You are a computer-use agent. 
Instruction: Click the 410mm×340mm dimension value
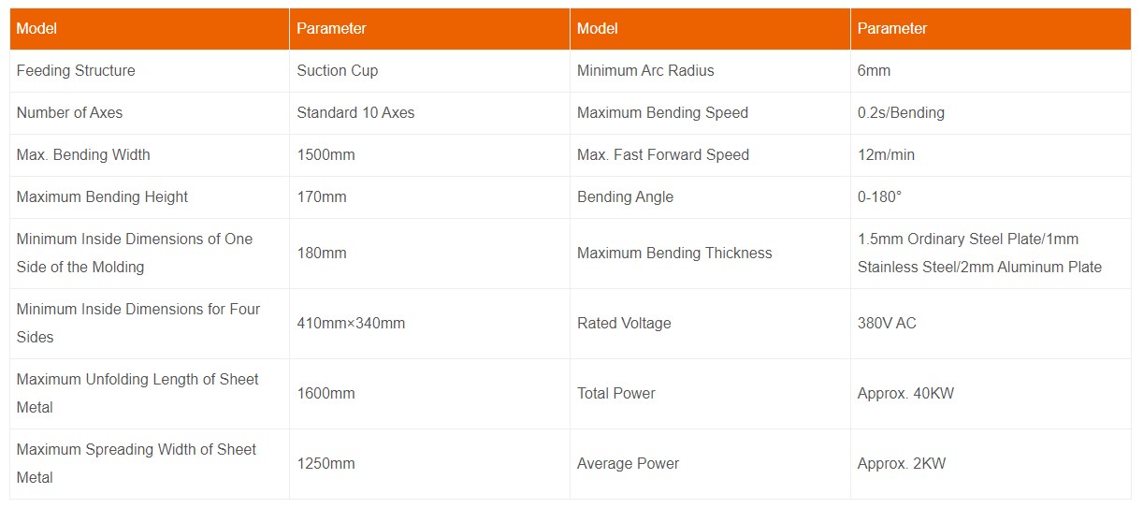[x=351, y=324]
